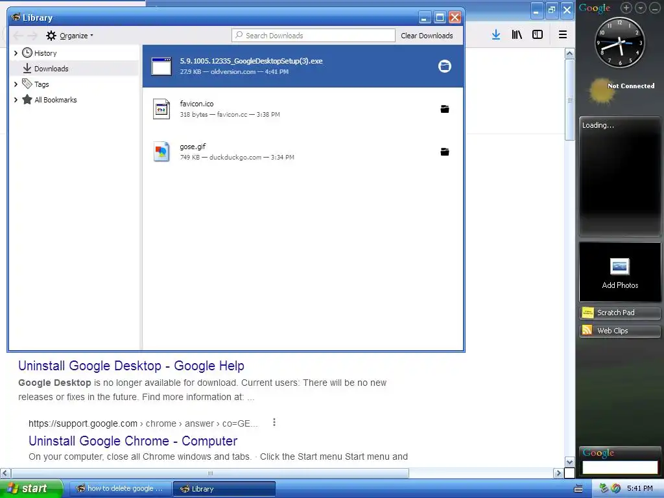The height and width of the screenshot is (498, 664).
Task: Click the Not Connected weather gadget
Action: click(x=622, y=89)
